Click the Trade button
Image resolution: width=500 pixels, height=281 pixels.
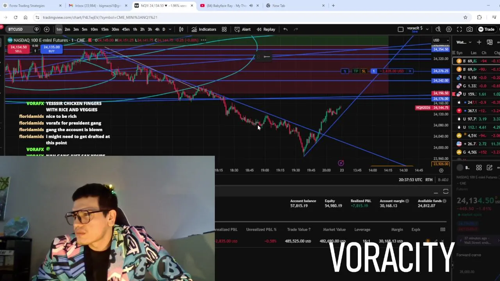[x=486, y=29]
